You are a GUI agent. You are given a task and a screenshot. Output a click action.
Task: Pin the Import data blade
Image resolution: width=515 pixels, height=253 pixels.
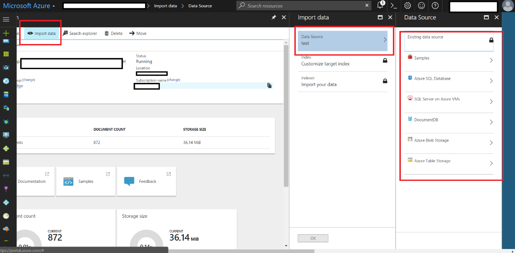click(x=273, y=17)
